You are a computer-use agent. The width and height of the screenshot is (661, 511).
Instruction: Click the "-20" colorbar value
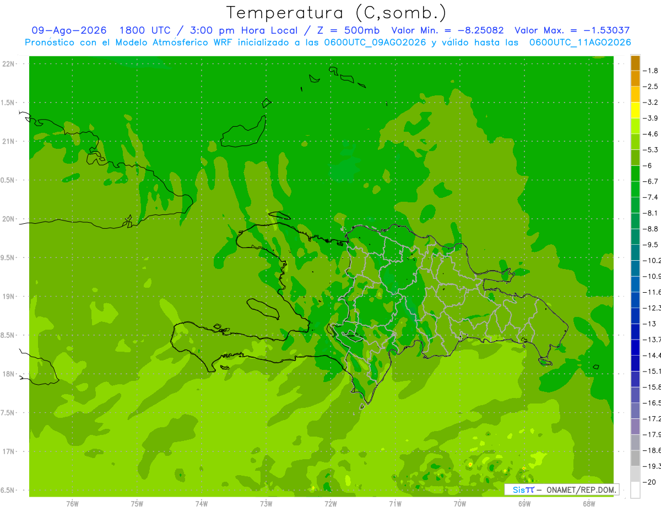coord(651,482)
